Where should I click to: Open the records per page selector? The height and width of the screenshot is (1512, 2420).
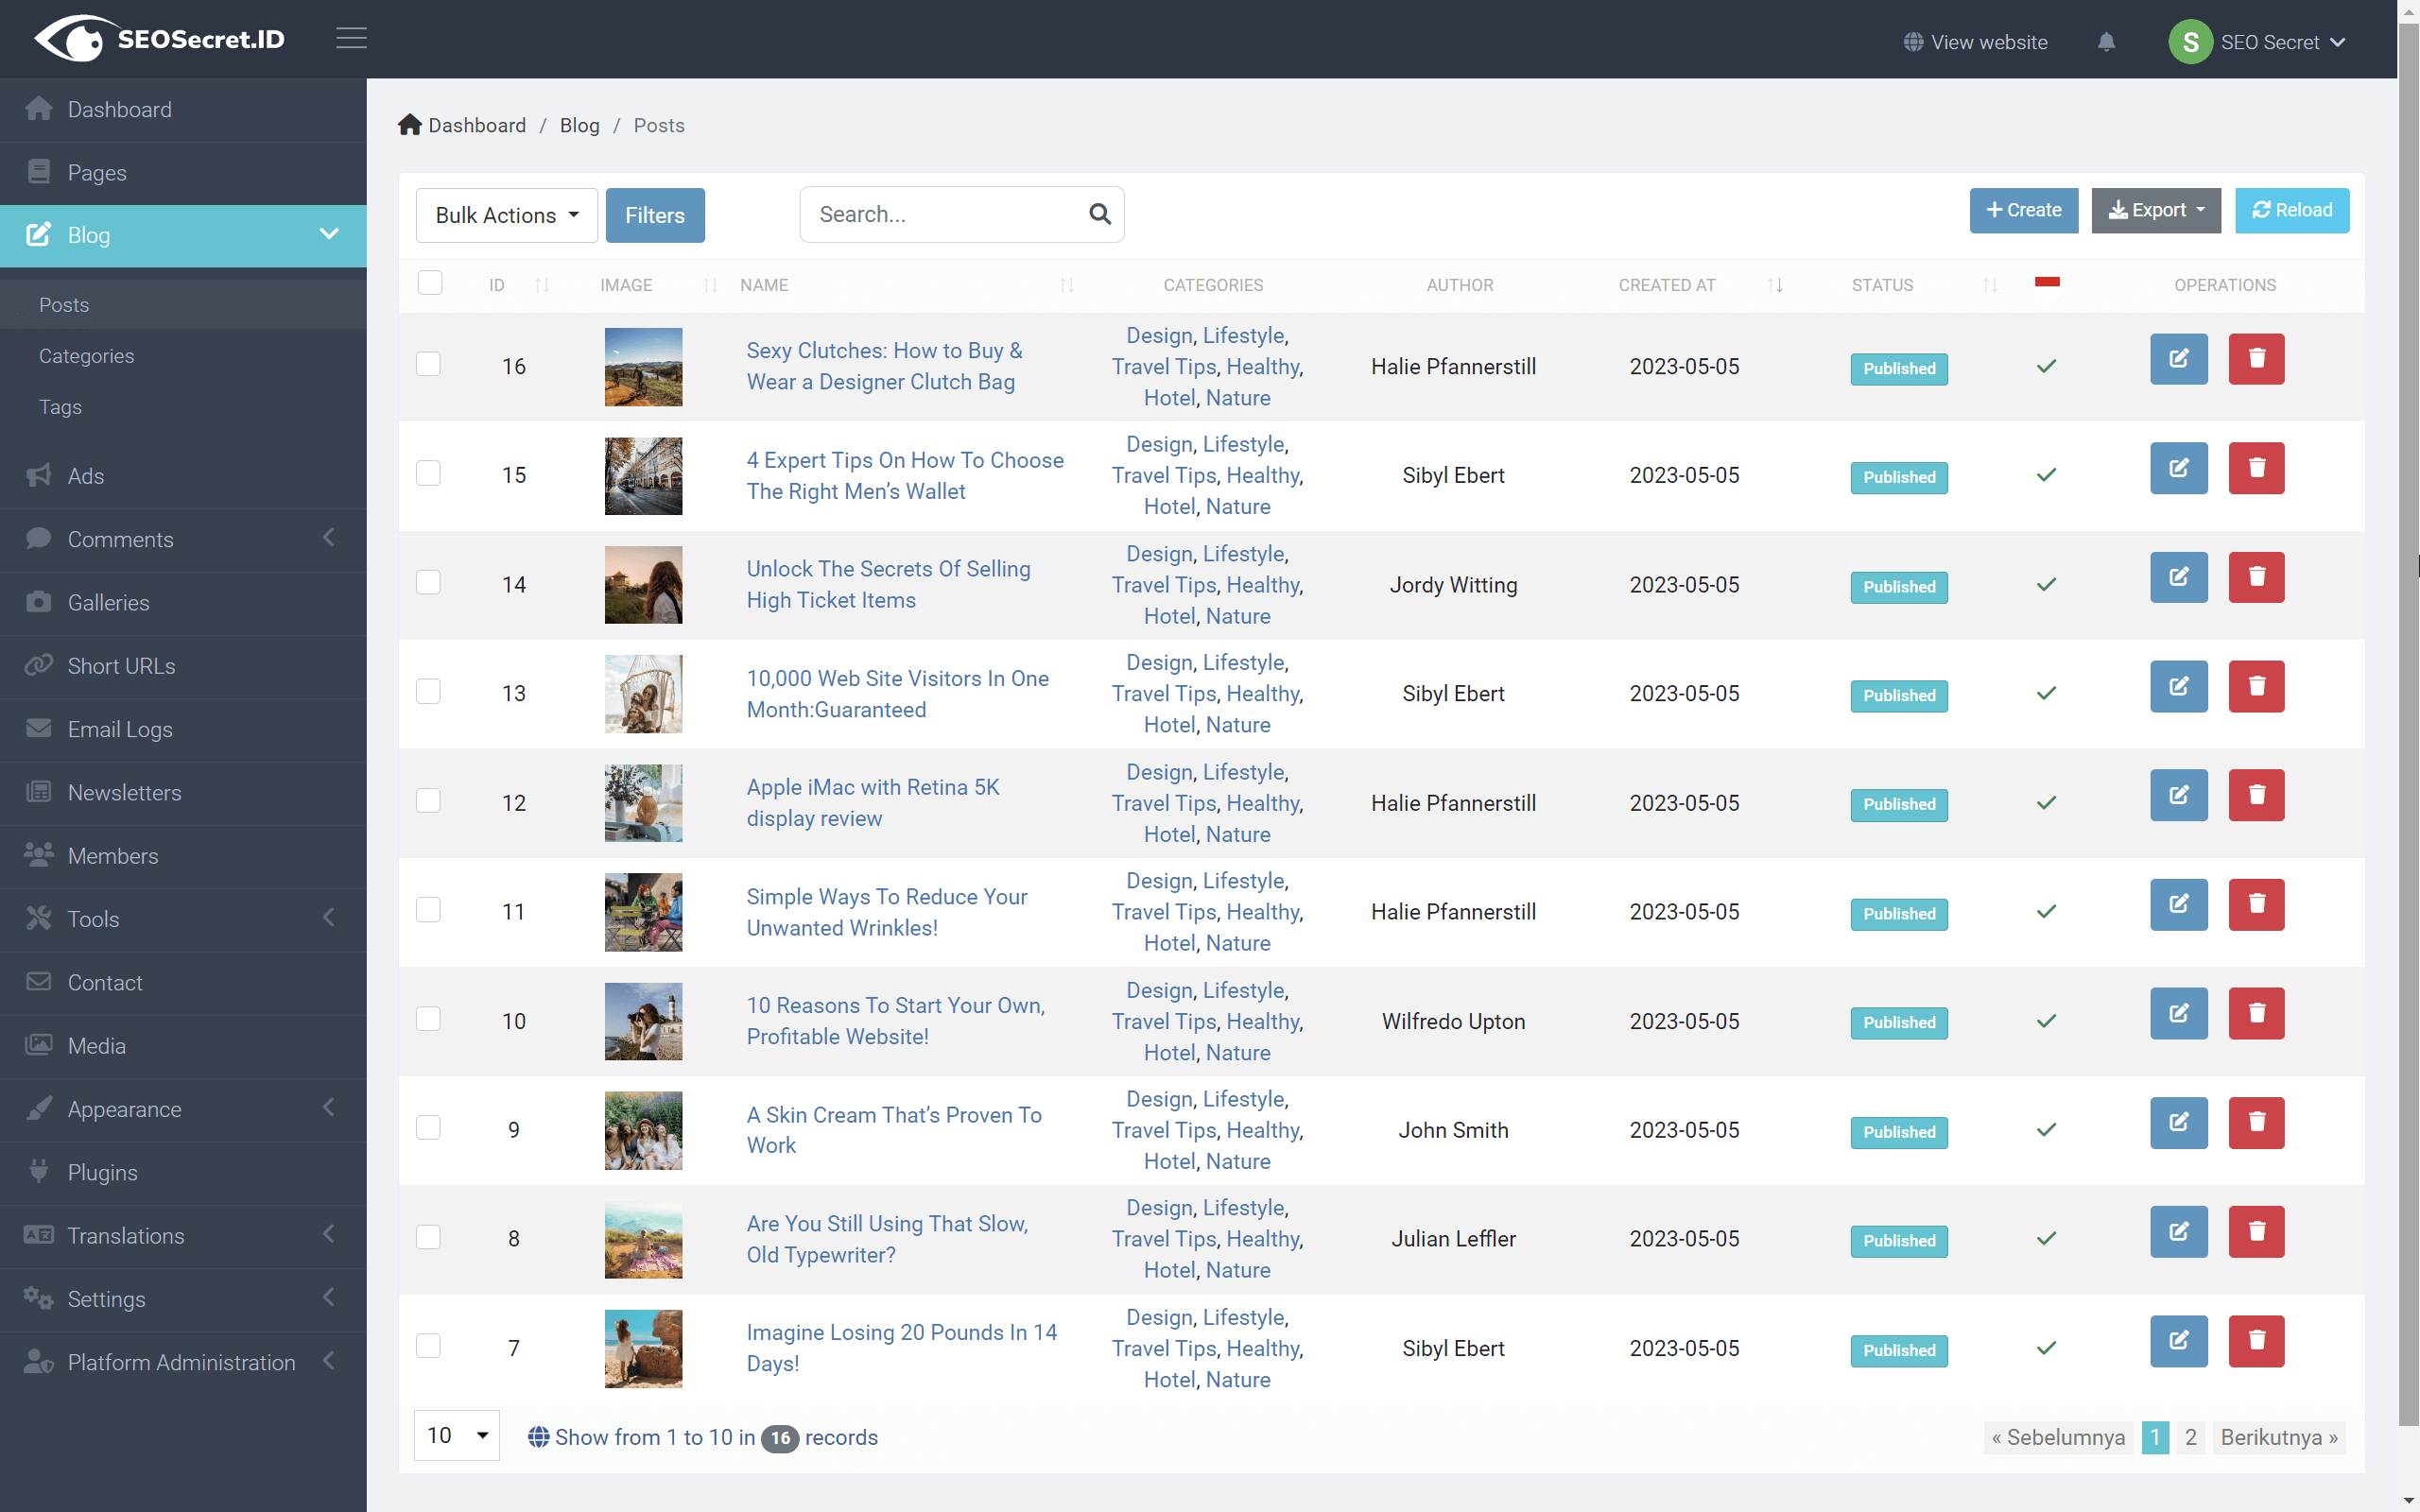[x=456, y=1435]
